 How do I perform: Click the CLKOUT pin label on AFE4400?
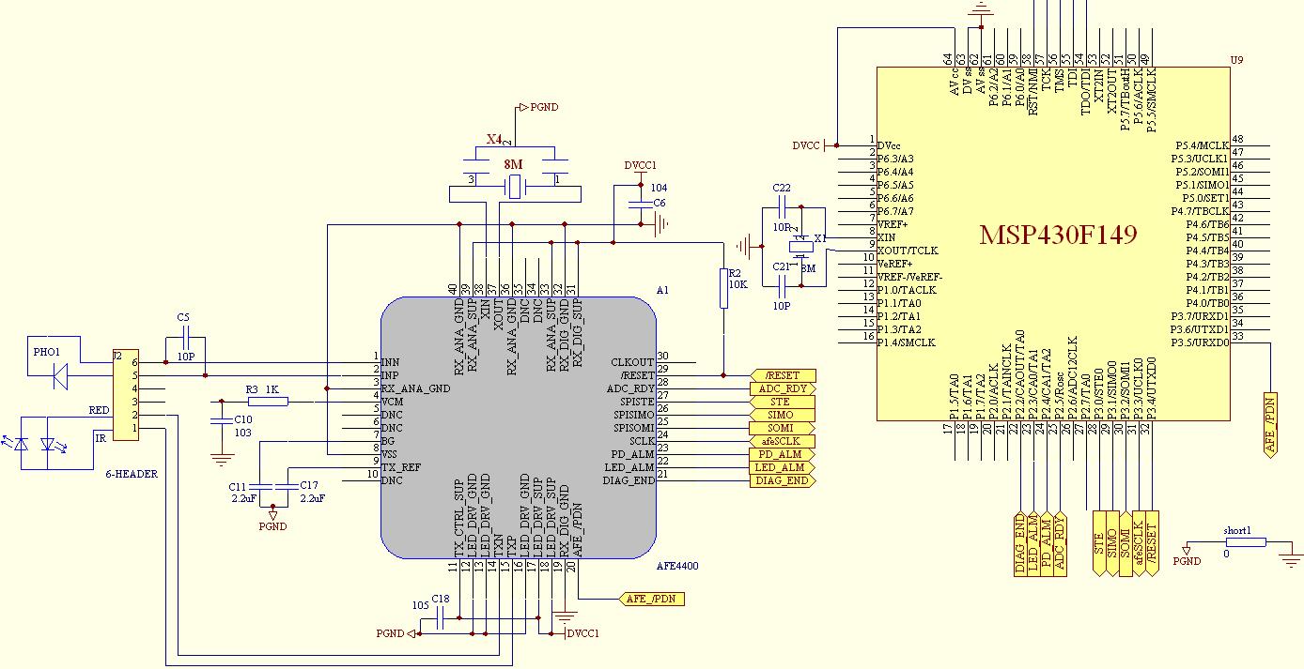pyautogui.click(x=631, y=362)
